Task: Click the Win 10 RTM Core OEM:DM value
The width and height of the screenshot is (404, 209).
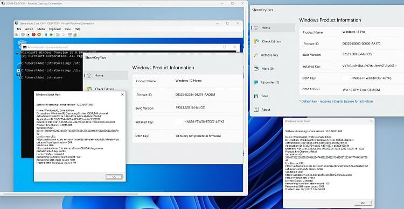Action: [x=361, y=90]
